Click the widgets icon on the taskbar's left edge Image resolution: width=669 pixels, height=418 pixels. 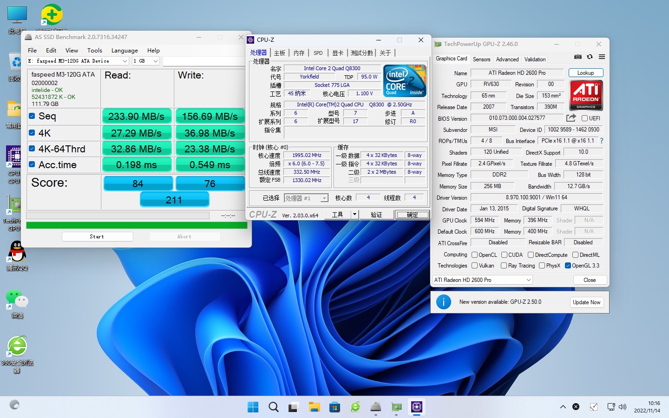point(14,405)
